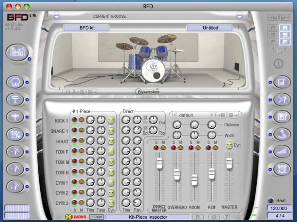This screenshot has height=222, width=297.
Task: Click next preset arrow beside default
Action: coord(212,115)
